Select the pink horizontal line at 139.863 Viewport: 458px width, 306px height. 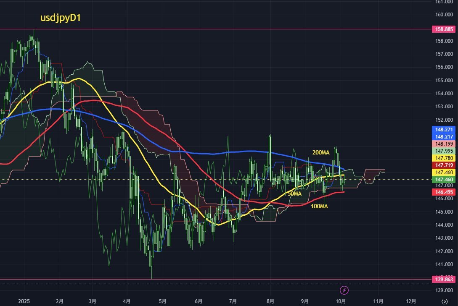click(216, 280)
